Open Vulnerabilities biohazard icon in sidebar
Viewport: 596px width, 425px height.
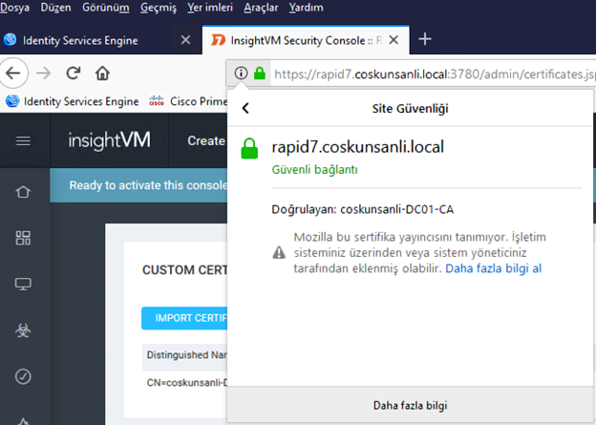click(23, 330)
